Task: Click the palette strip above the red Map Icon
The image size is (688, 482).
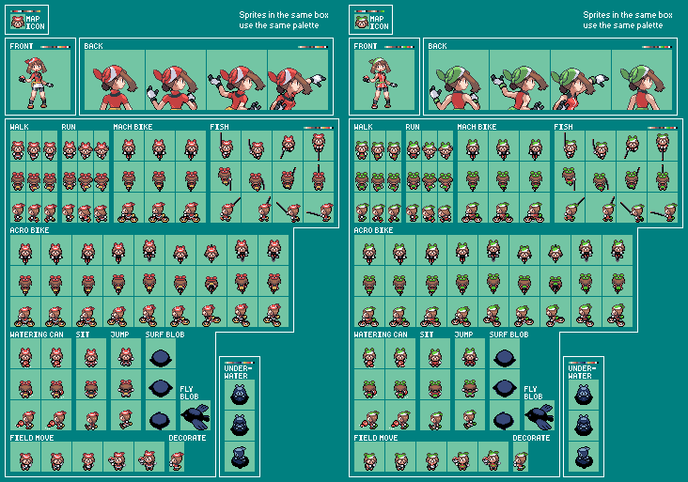Action: click(25, 11)
